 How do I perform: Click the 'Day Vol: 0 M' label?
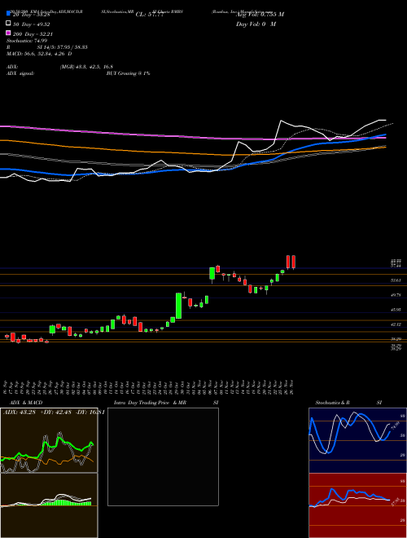256,24
